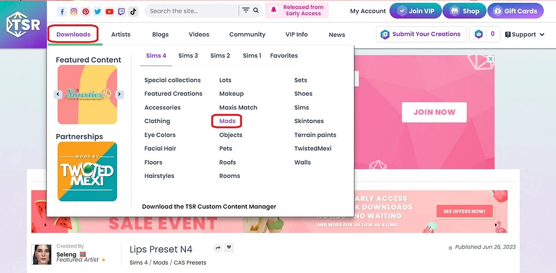Open the TikTok icon
Screen dimensions: 556x273
(133, 11)
